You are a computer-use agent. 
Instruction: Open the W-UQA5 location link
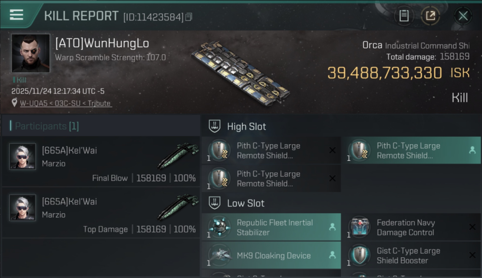tap(66, 103)
